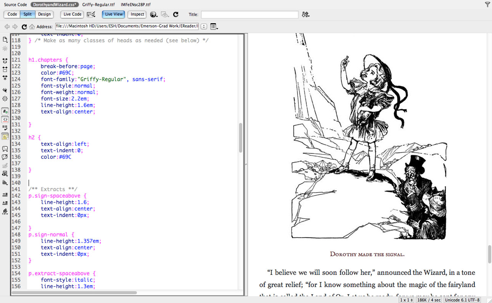Click 'break-before:page;' code line
The image size is (492, 303).
pyautogui.click(x=68, y=66)
